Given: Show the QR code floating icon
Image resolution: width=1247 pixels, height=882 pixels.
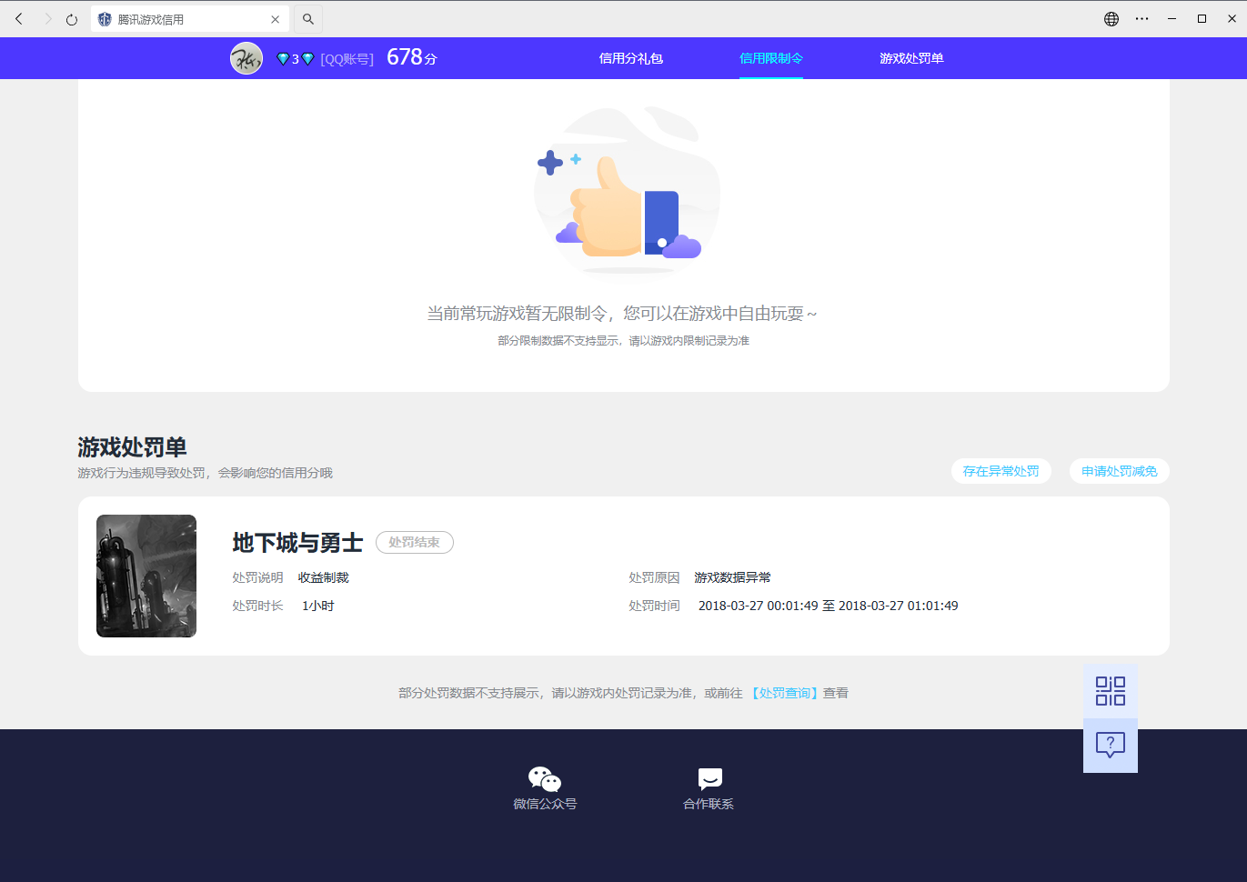Looking at the screenshot, I should click(x=1110, y=691).
